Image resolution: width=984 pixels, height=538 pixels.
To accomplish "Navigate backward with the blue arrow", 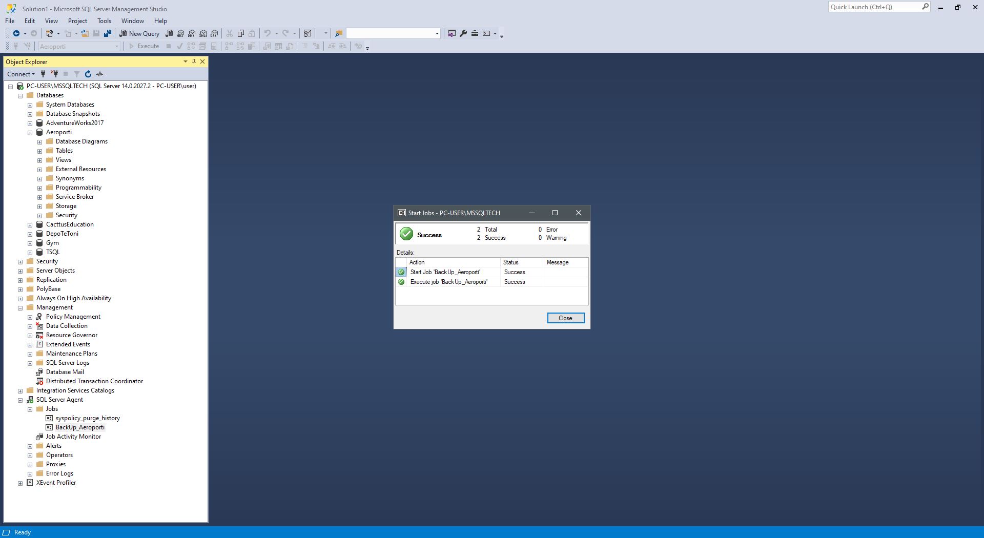I will 16,33.
